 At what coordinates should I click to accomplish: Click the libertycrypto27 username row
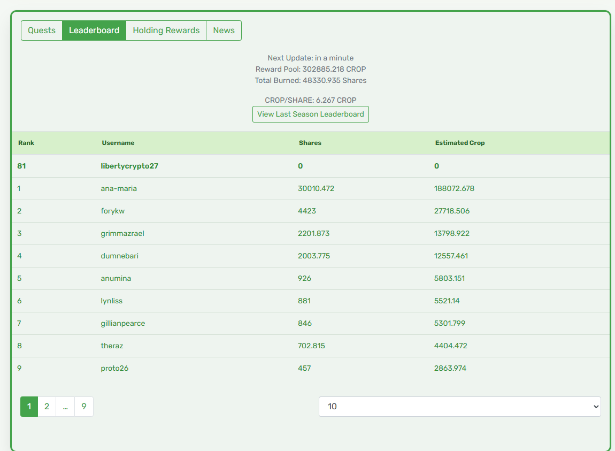click(311, 166)
